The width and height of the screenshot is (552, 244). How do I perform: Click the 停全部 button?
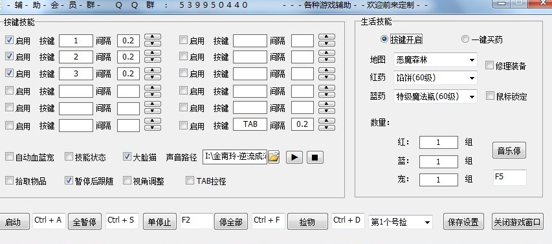click(x=231, y=222)
